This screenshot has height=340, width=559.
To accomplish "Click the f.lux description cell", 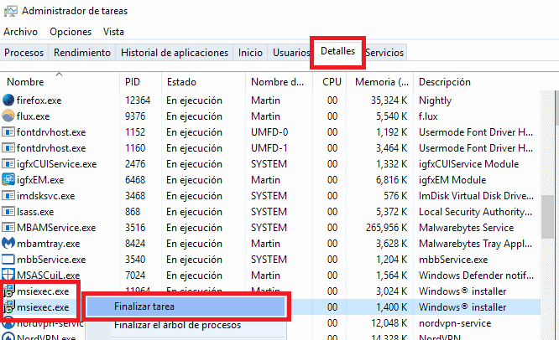I will pyautogui.click(x=428, y=116).
